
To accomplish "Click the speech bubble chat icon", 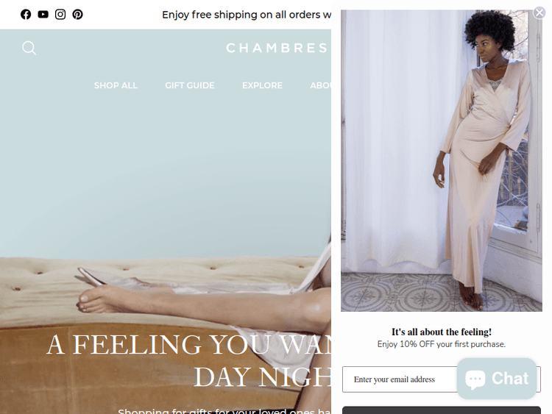I will [x=475, y=379].
